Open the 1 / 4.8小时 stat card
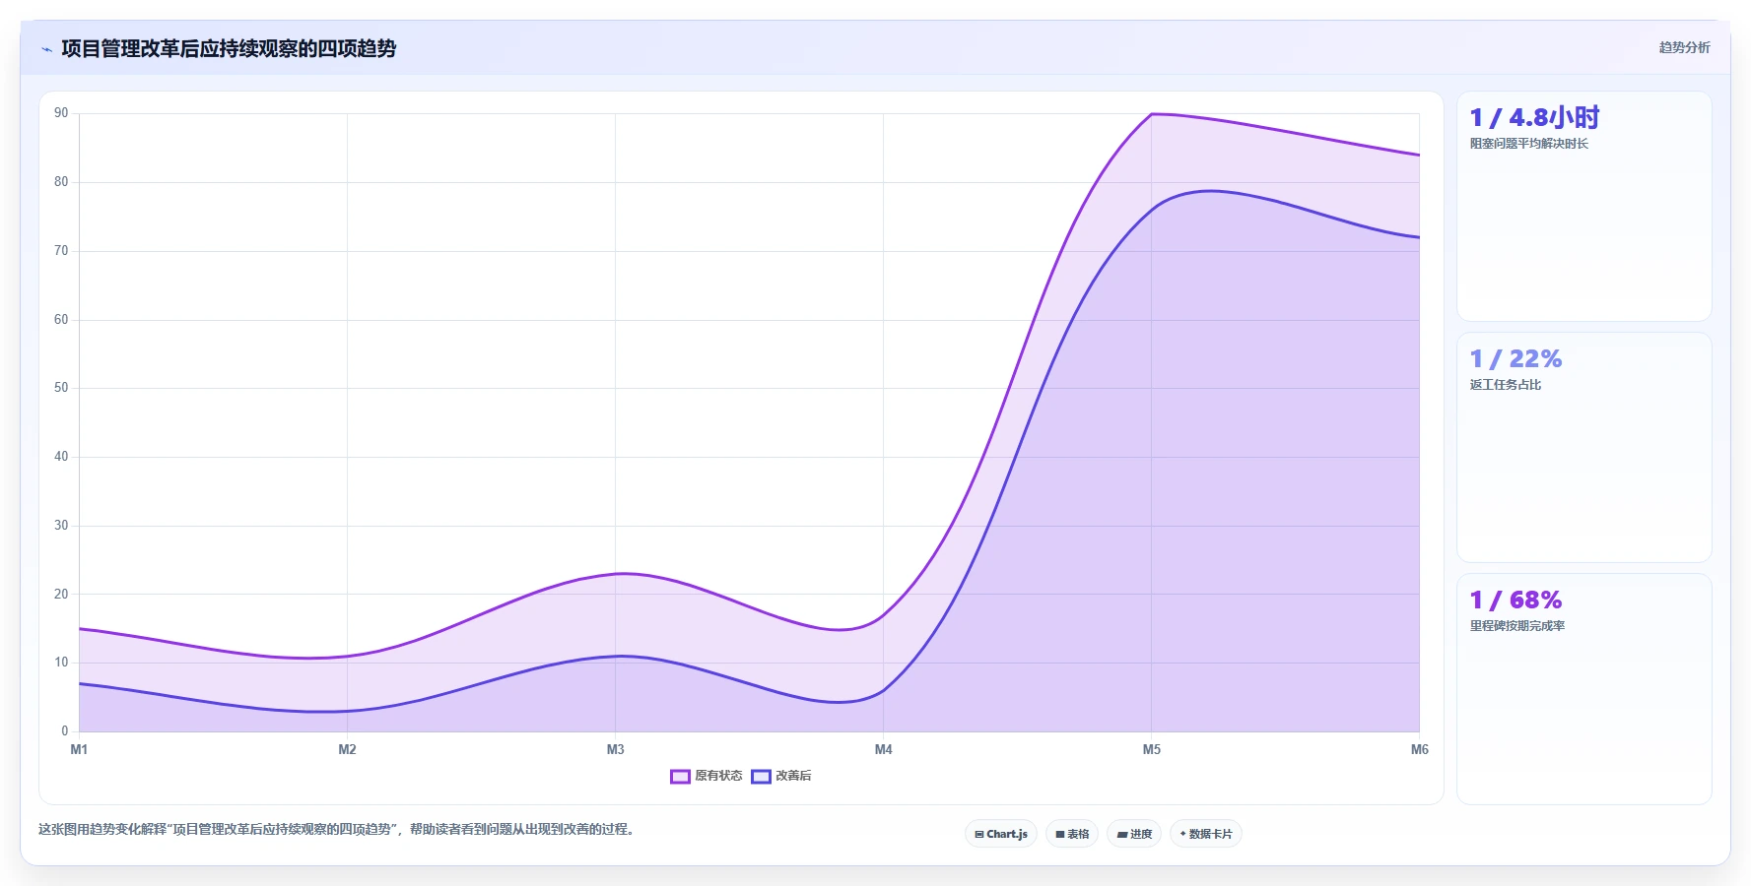The width and height of the screenshot is (1751, 886). 1584,207
